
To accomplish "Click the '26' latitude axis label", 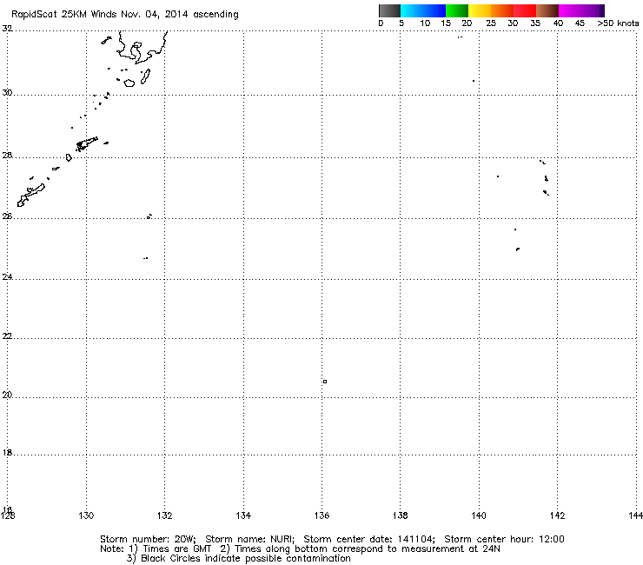I will (7, 216).
